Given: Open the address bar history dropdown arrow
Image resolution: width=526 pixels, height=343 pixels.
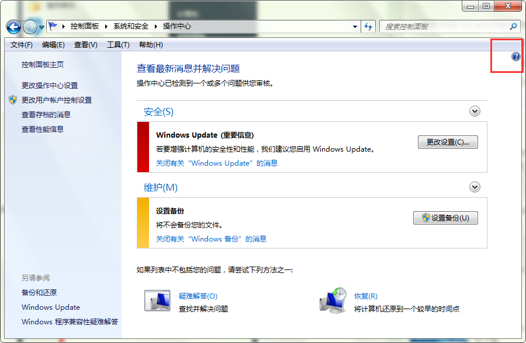Looking at the screenshot, I should 355,27.
